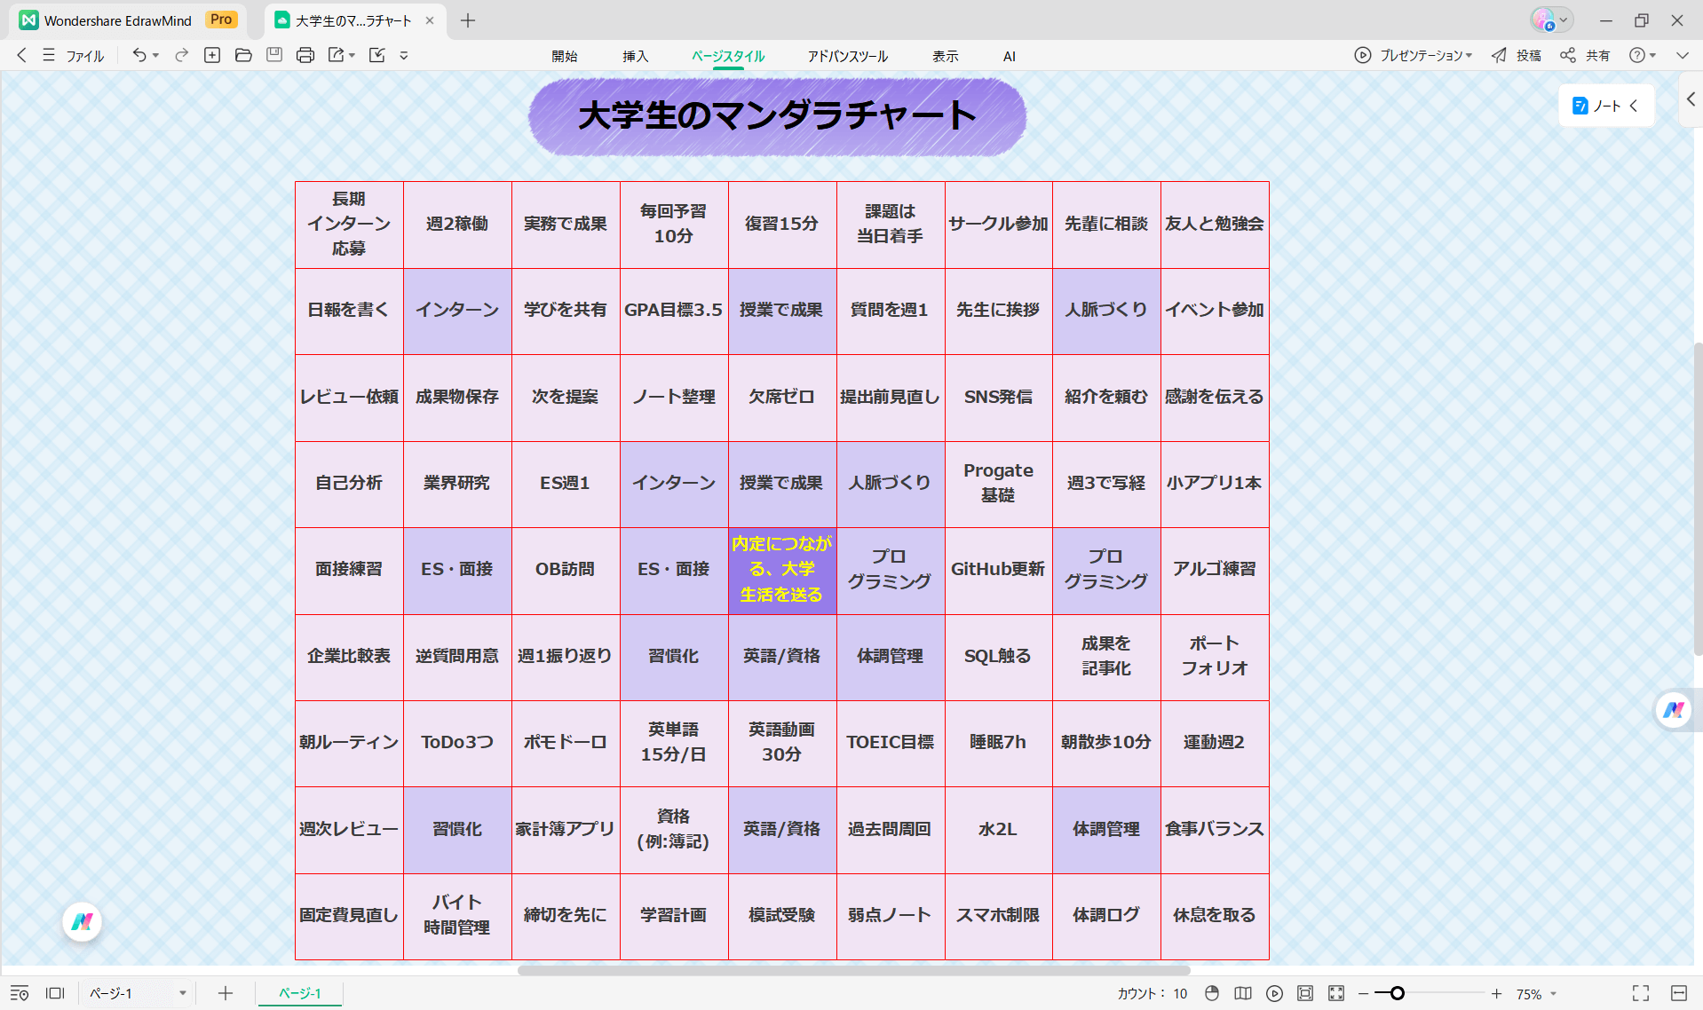Toggle the outline view icon in status bar
Screen dimensions: 1703x1010
coord(20,993)
